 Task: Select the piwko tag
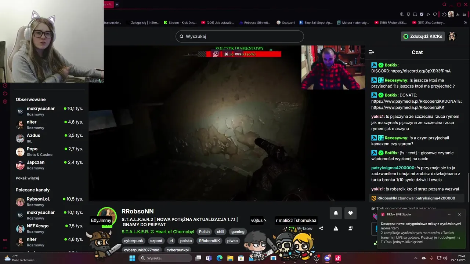[232, 241]
